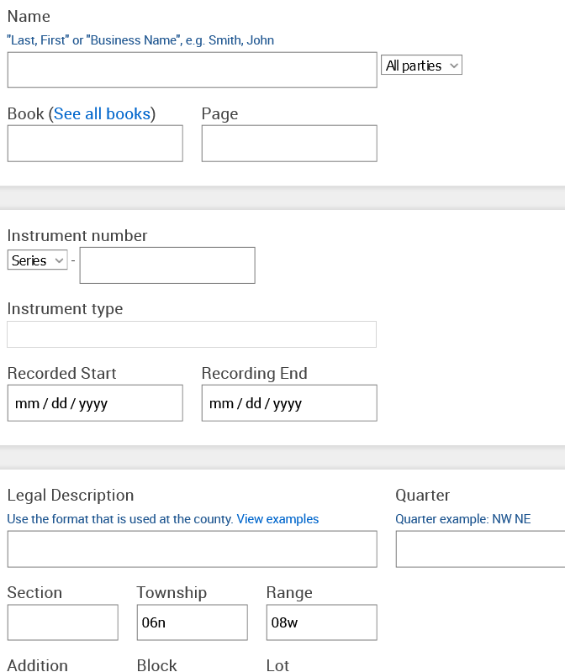Image resolution: width=565 pixels, height=672 pixels.
Task: Click the Instrument type field
Action: coord(192,334)
